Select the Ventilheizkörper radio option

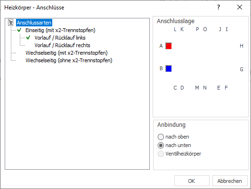161,154
